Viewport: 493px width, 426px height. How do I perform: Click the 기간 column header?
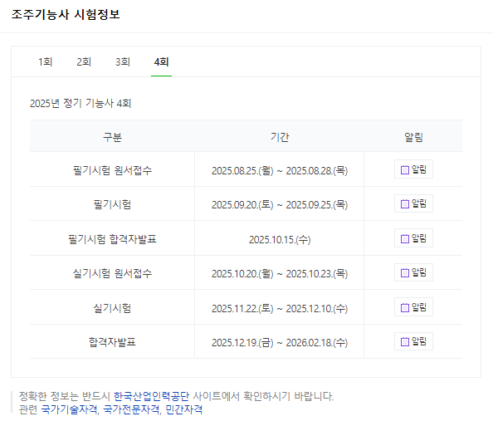(x=280, y=137)
